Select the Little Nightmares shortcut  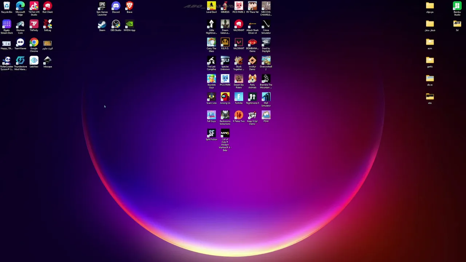click(212, 27)
